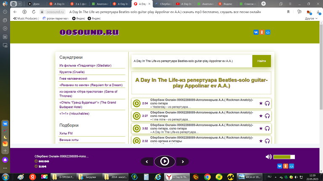Bookmark this page with the bookmark icon
The width and height of the screenshot is (323, 181).
pyautogui.click(x=288, y=12)
